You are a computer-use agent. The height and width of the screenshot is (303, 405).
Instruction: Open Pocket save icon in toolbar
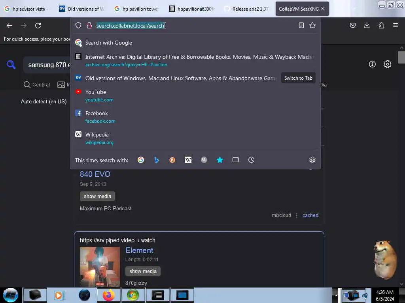click(352, 25)
